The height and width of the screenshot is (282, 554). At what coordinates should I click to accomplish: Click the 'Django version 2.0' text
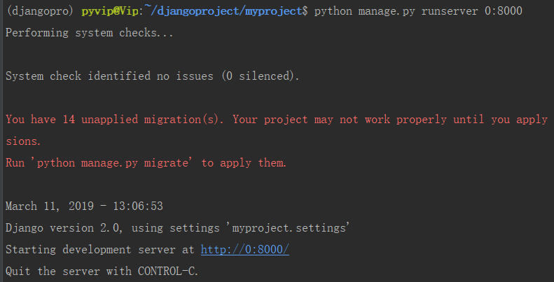point(64,228)
